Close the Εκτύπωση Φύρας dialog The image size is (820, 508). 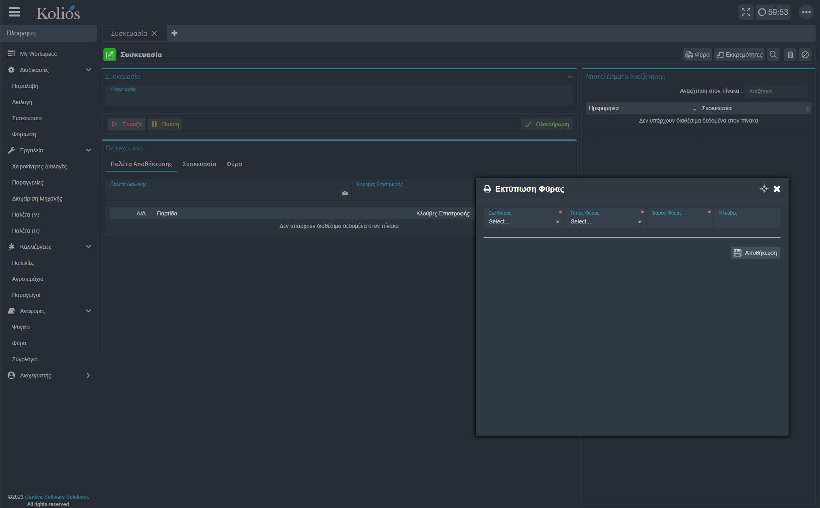[777, 189]
